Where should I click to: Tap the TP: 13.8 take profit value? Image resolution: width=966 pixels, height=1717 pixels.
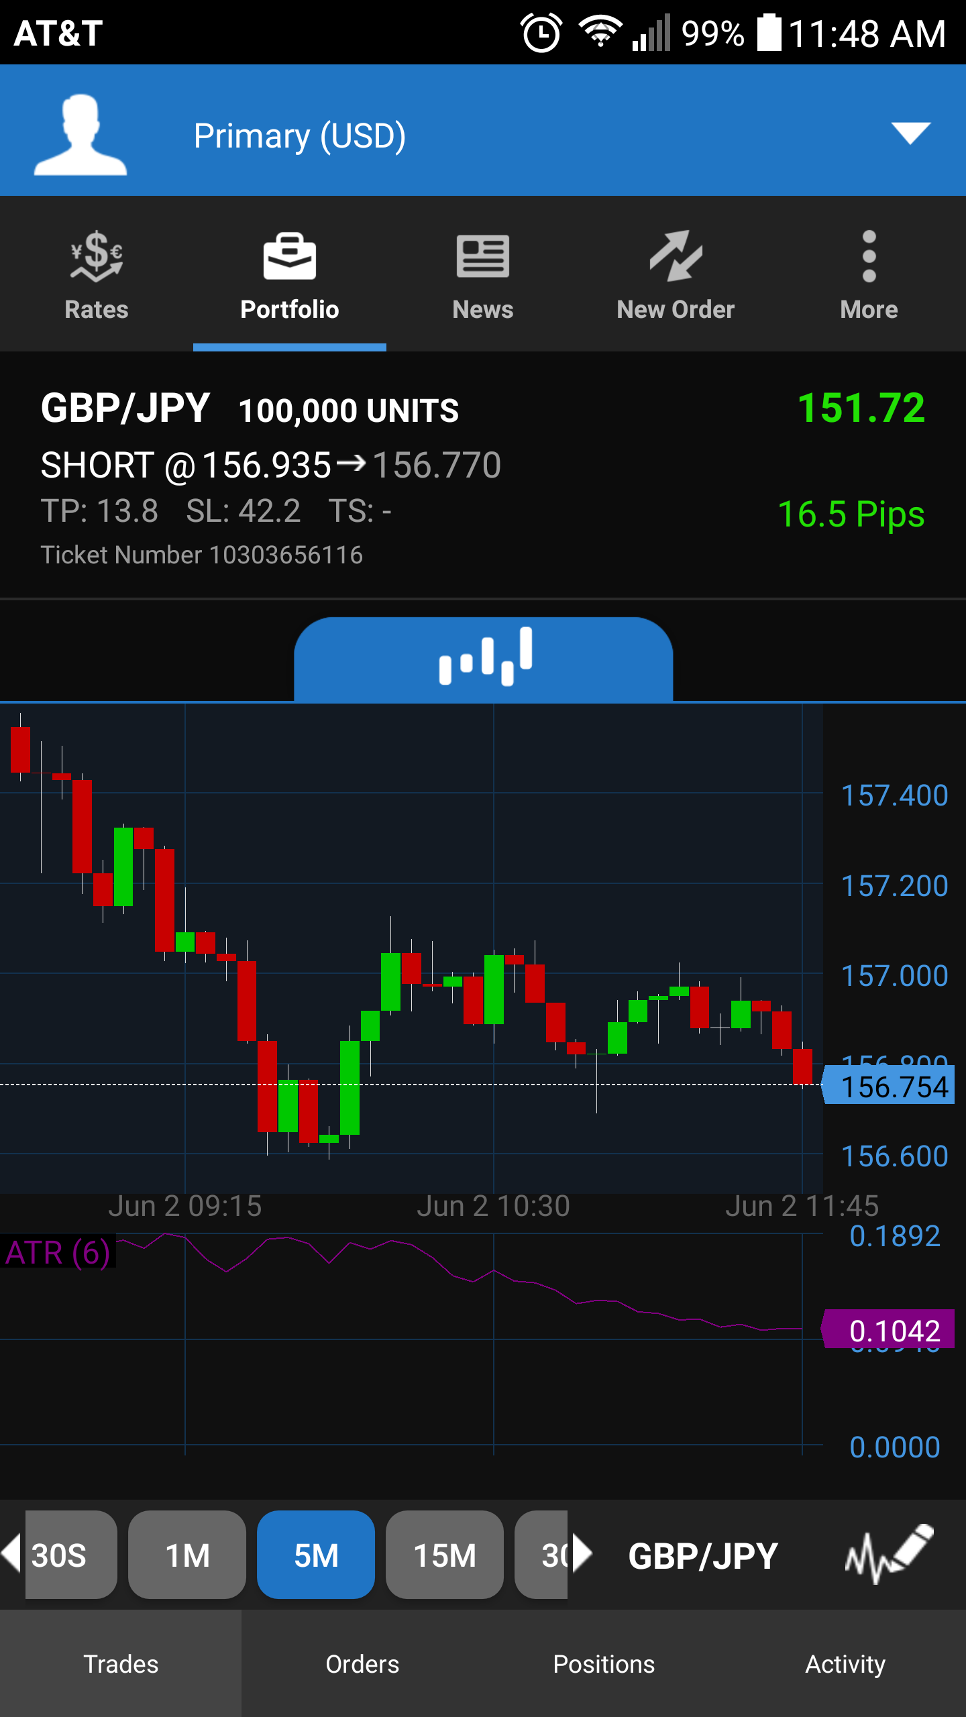coord(99,511)
